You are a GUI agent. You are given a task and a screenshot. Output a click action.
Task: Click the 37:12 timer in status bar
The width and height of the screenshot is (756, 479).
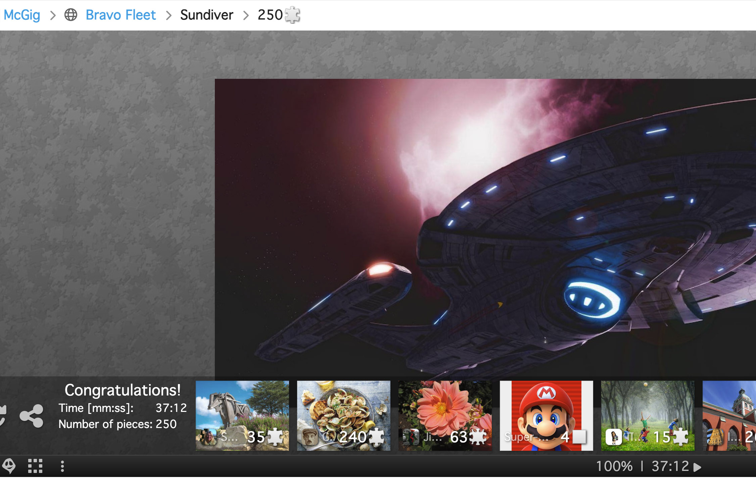tap(670, 466)
